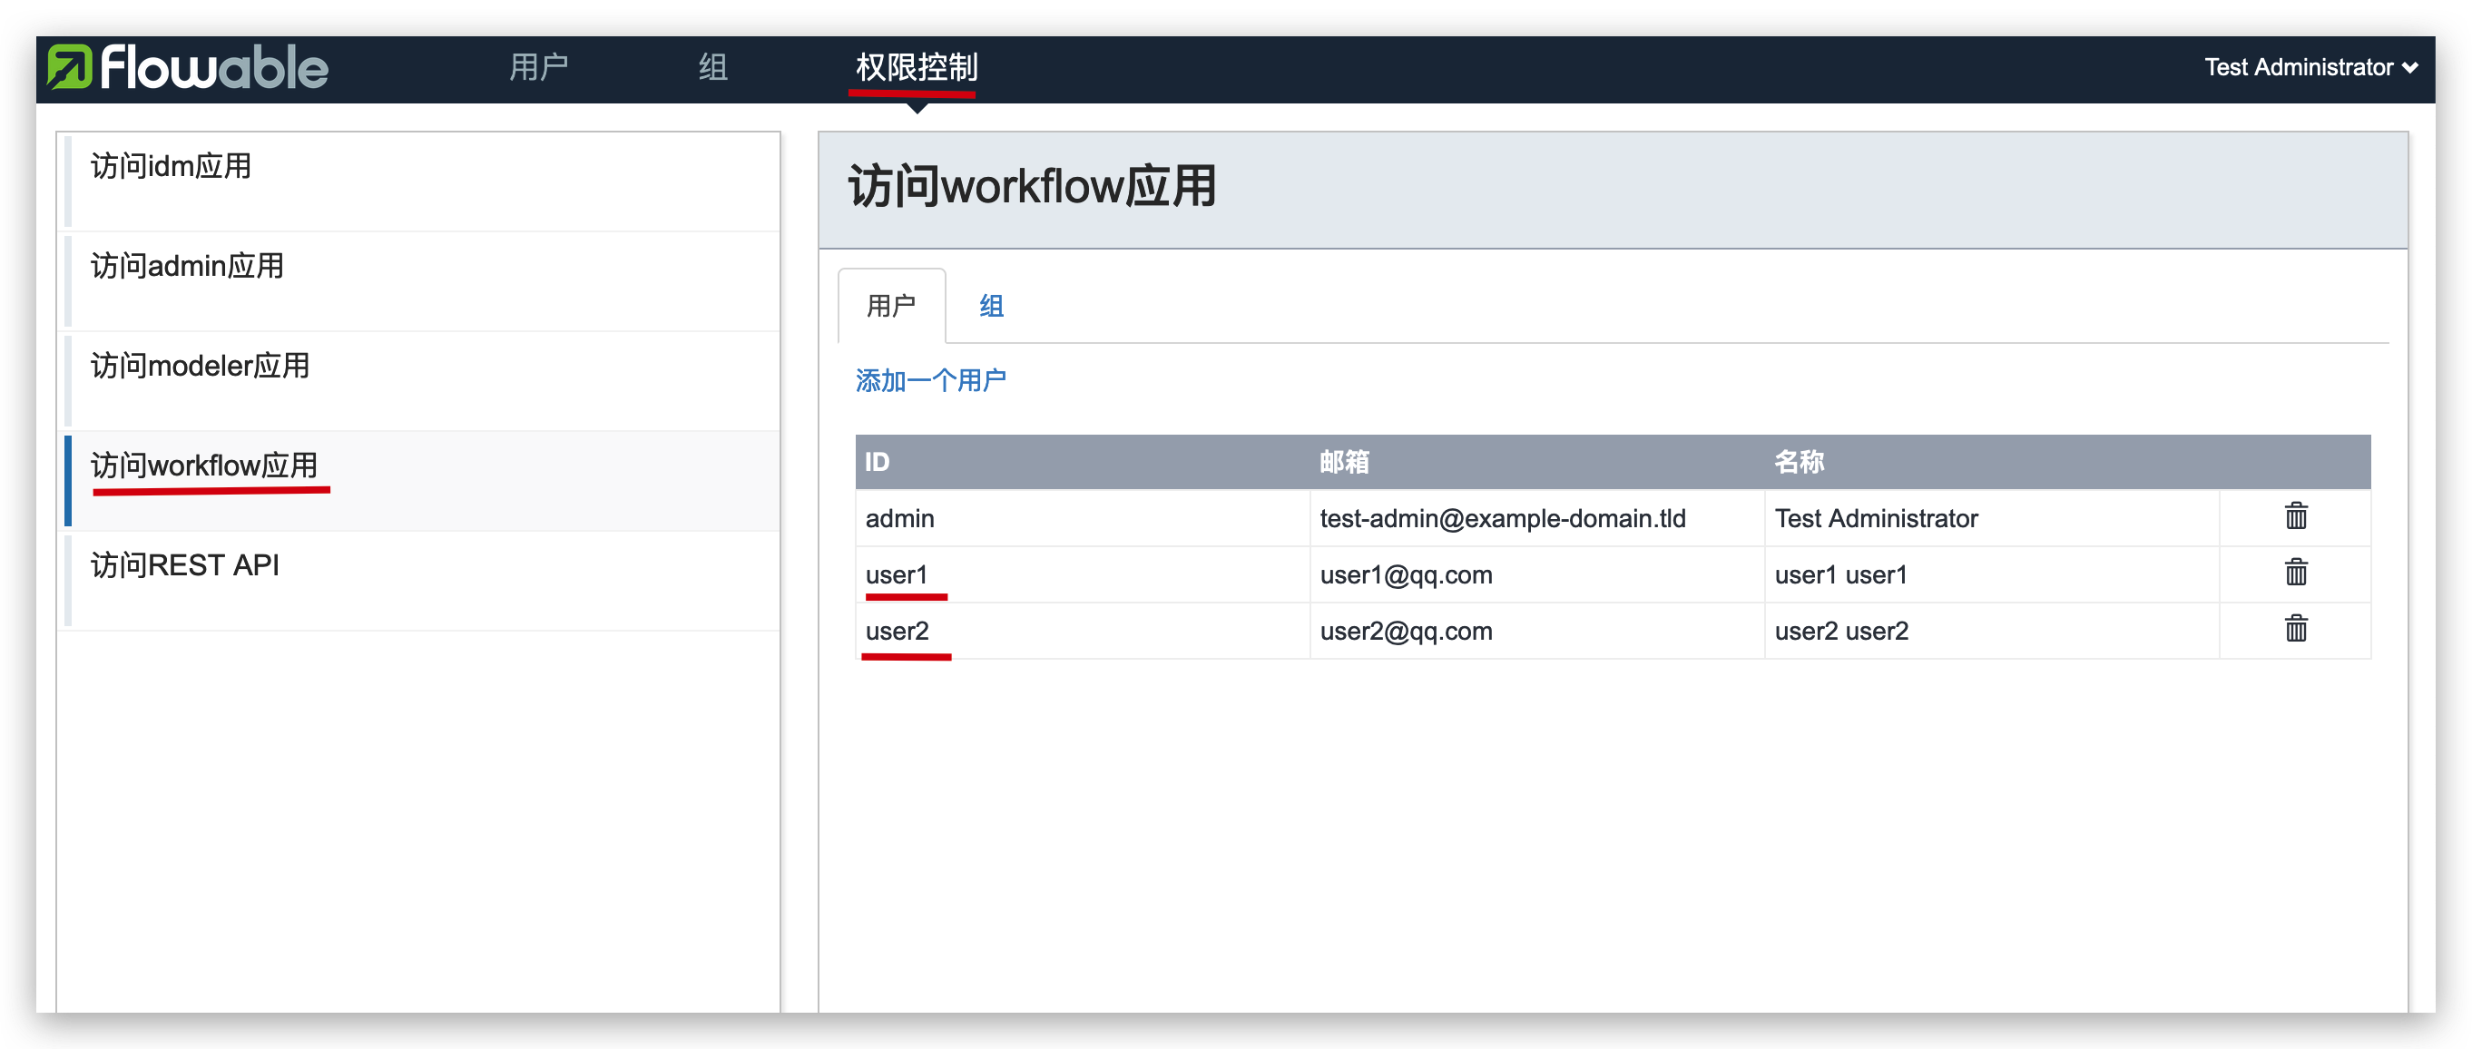This screenshot has width=2472, height=1049.
Task: Open 访问modeler应用 privilege
Action: coord(200,366)
